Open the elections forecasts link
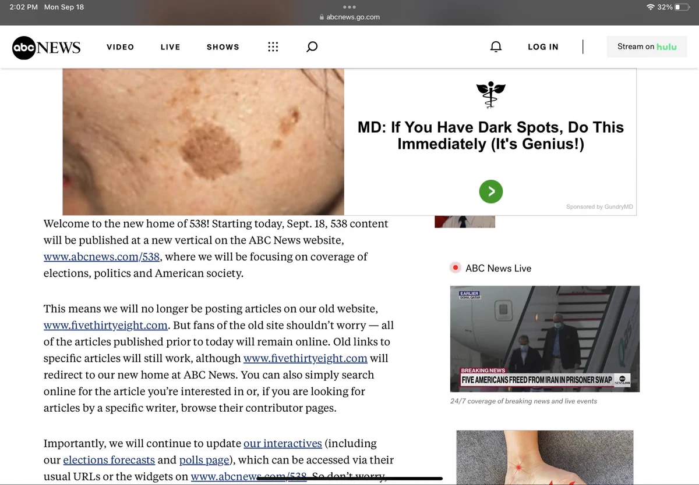699x485 pixels. point(109,460)
